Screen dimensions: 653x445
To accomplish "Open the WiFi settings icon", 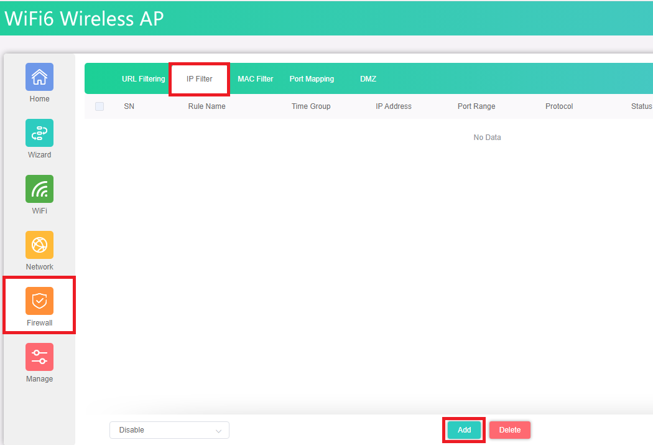I will point(39,189).
